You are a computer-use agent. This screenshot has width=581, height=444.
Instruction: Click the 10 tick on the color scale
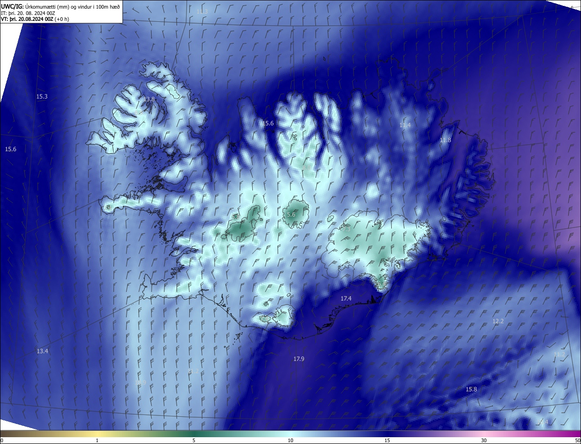[290, 440]
